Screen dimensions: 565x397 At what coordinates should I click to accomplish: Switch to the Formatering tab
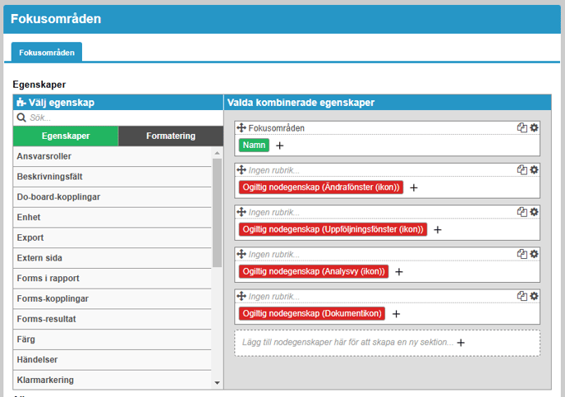pyautogui.click(x=170, y=136)
